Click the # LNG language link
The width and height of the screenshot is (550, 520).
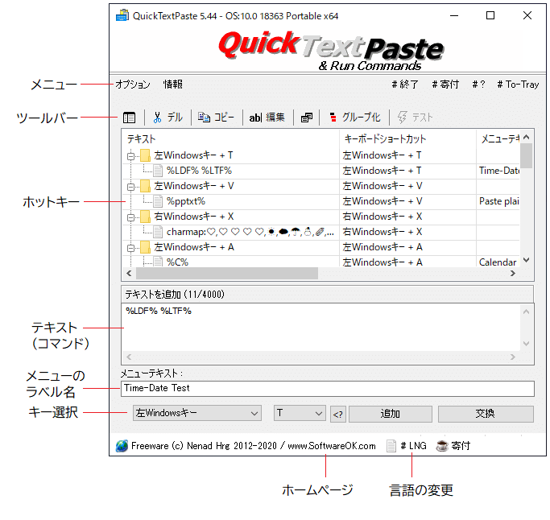414,446
